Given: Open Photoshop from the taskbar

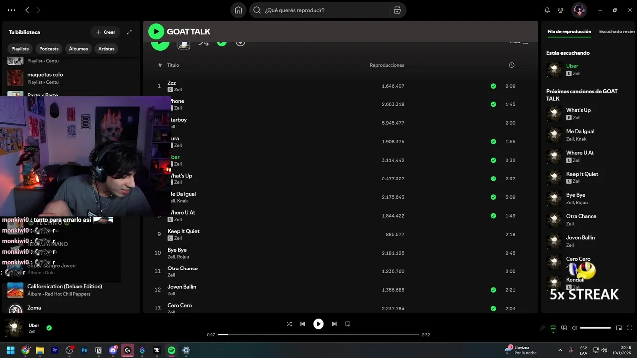Looking at the screenshot, I should pos(84,350).
